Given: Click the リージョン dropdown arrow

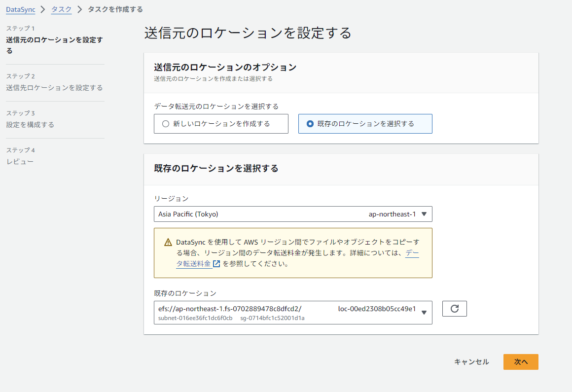Looking at the screenshot, I should tap(424, 214).
